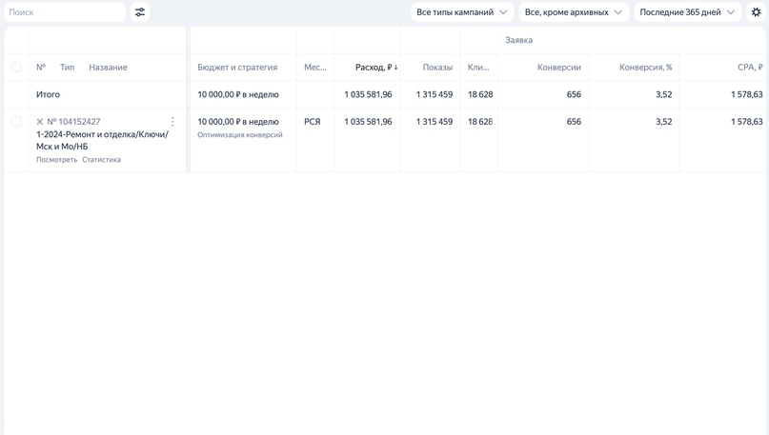Click the campaign row's spend '1 035 581,96'
The width and height of the screenshot is (769, 435).
(368, 122)
